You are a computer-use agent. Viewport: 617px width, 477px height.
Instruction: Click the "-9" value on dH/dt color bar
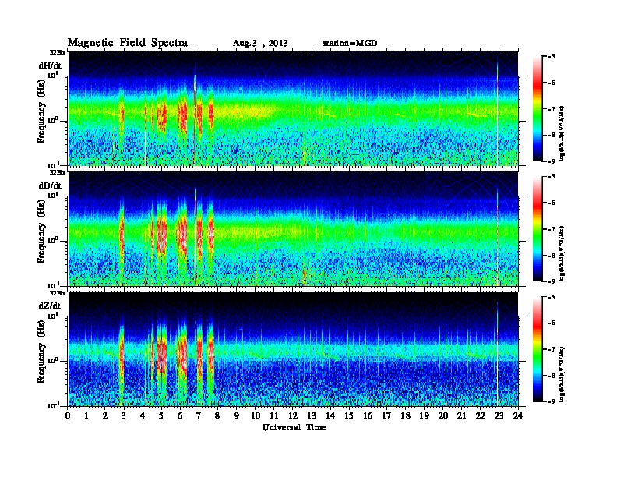point(552,161)
